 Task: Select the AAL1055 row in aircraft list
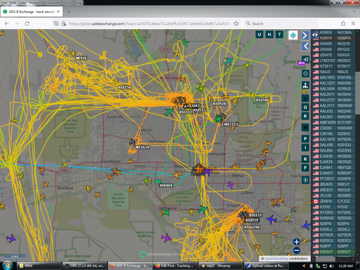tap(334, 77)
